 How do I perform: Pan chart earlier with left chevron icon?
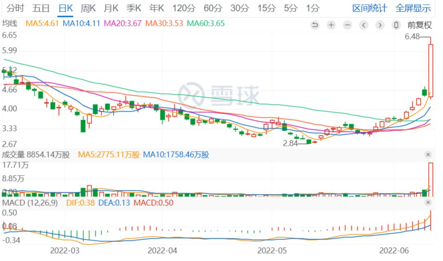(x=363, y=25)
